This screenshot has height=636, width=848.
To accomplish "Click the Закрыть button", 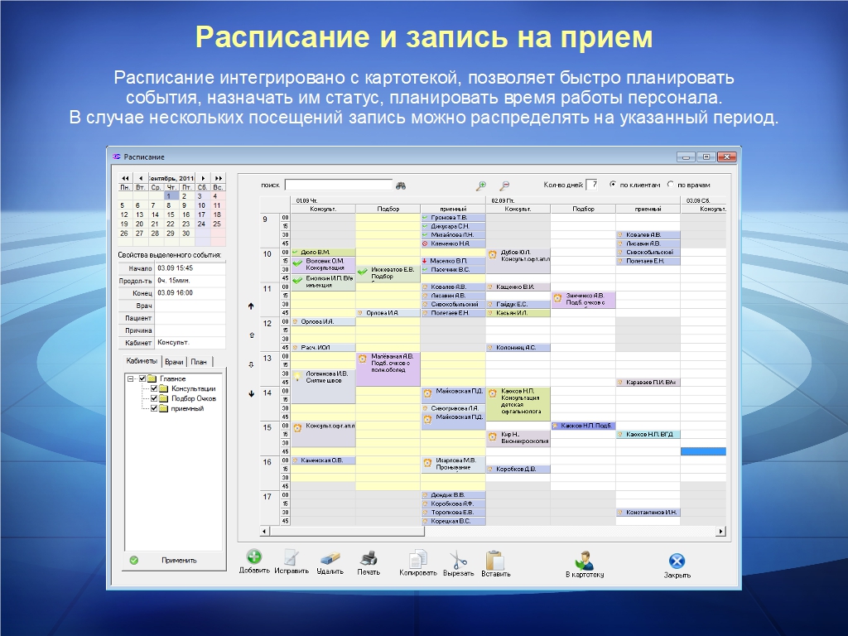I will 677,561.
